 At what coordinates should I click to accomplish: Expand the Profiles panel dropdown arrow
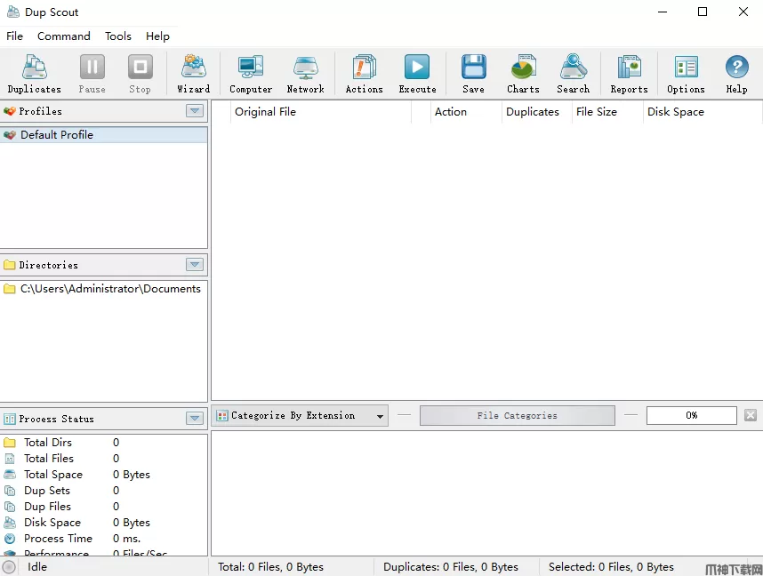coord(195,111)
